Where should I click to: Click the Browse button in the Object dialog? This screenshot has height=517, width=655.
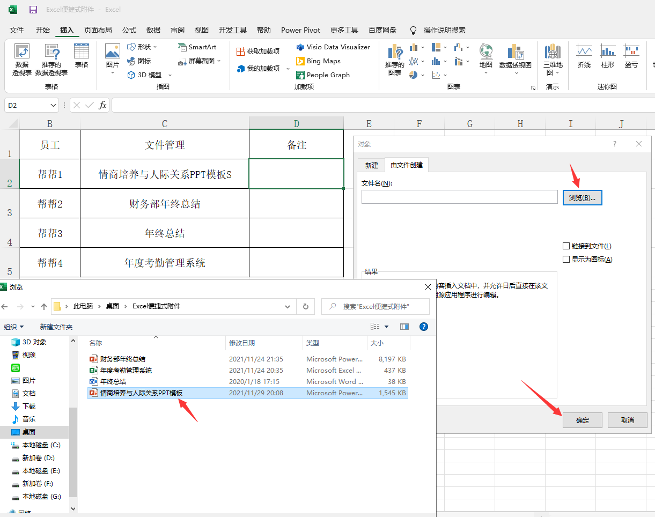pos(583,197)
